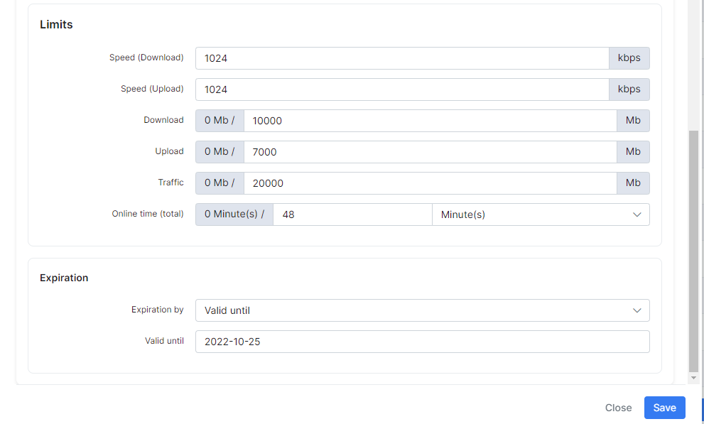Click the 'Traffic' field label
This screenshot has height=424, width=704.
pyautogui.click(x=170, y=183)
